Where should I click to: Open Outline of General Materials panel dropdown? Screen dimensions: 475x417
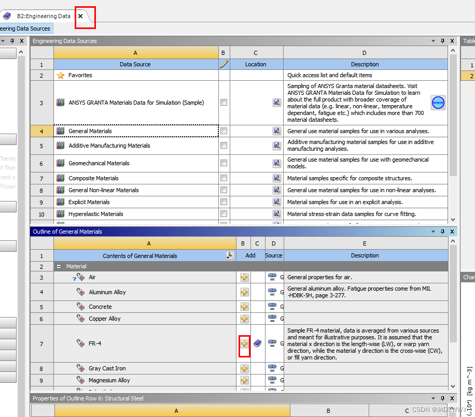click(x=433, y=232)
